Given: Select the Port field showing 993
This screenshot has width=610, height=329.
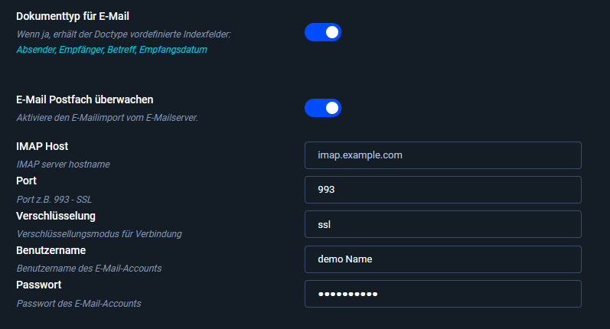Looking at the screenshot, I should tap(442, 190).
